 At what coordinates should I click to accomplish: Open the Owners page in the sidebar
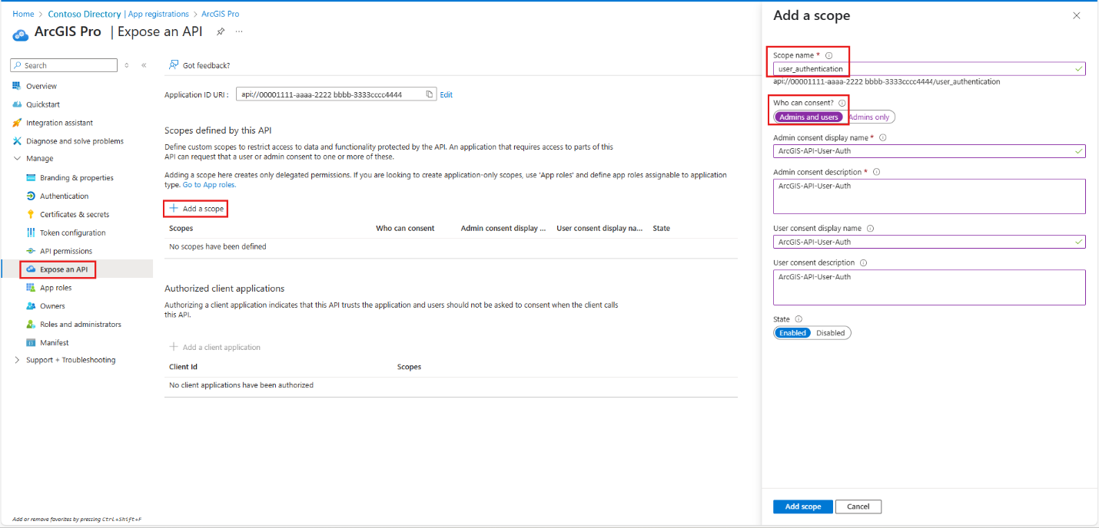pyautogui.click(x=52, y=306)
